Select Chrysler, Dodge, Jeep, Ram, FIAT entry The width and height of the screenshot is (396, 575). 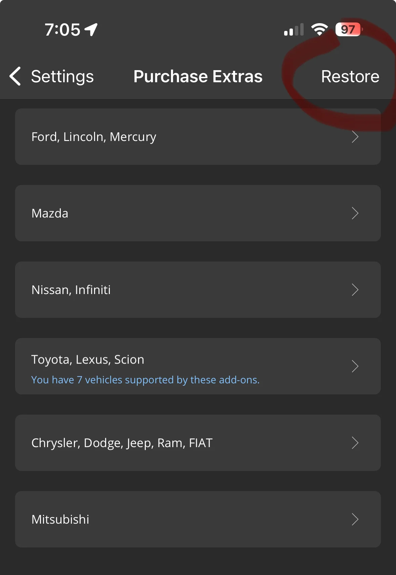198,443
